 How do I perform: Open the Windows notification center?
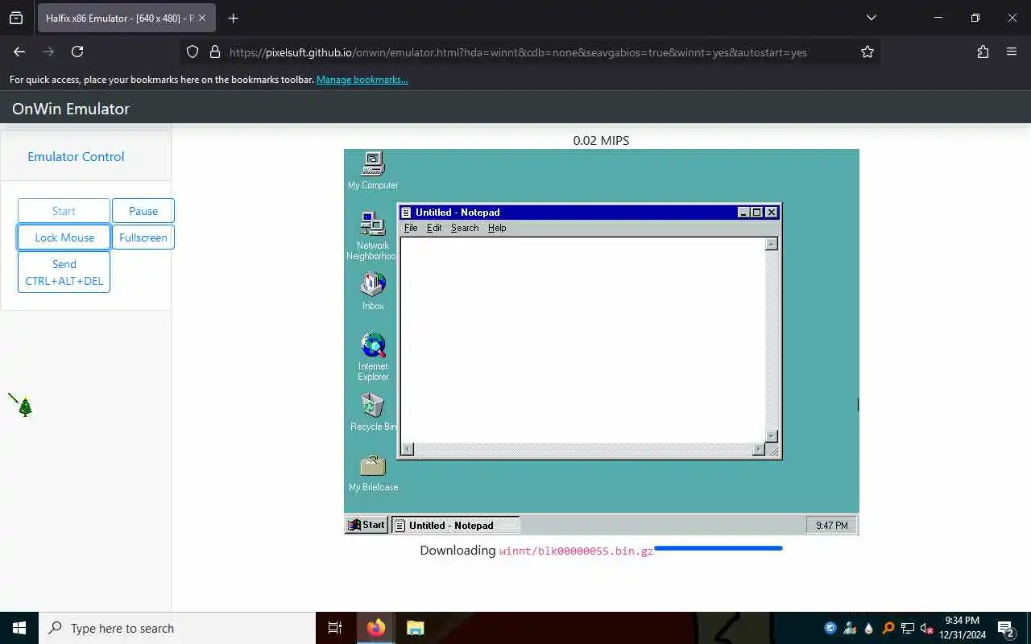[1006, 628]
